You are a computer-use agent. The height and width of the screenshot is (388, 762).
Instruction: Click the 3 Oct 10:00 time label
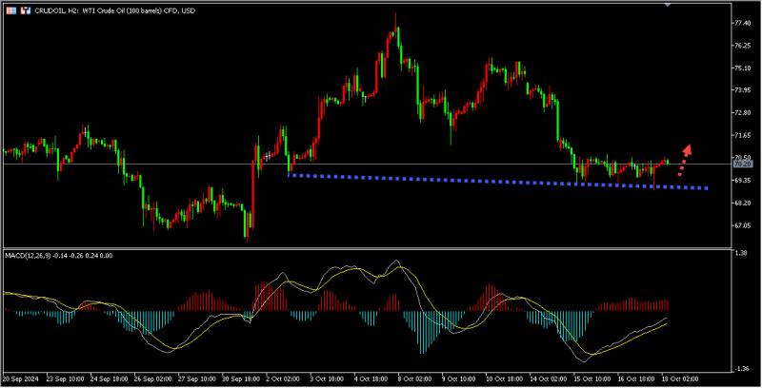328,378
